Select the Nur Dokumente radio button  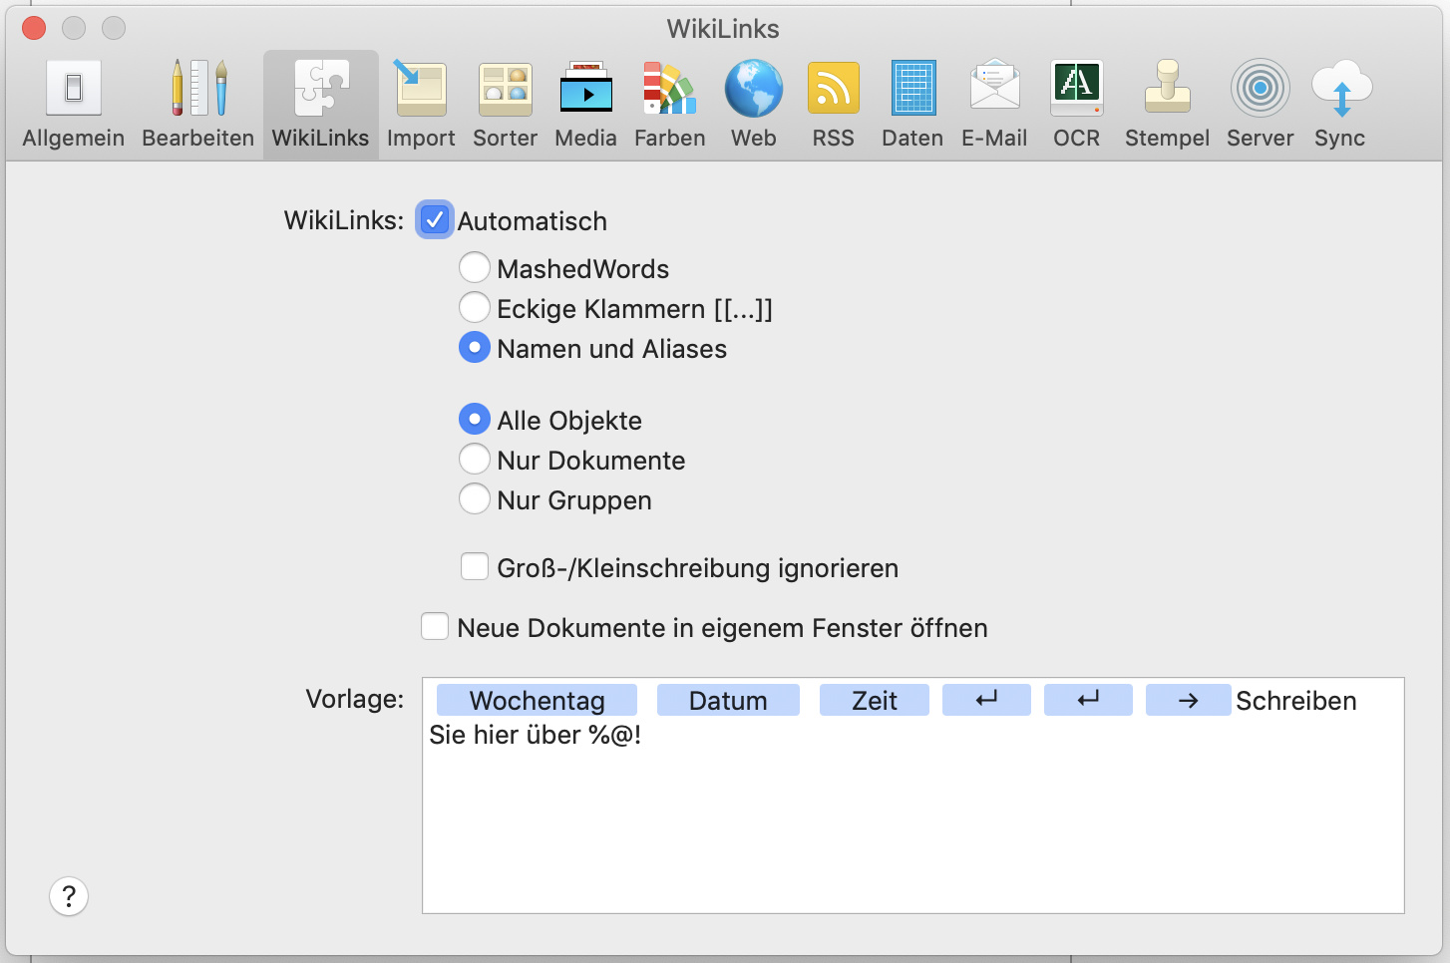[x=475, y=460]
